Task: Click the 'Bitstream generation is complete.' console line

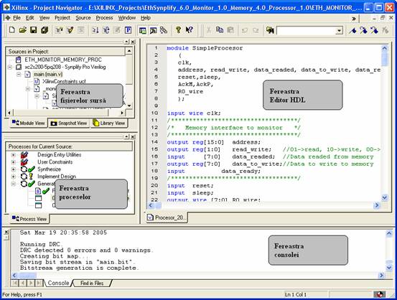Action: 80,268
